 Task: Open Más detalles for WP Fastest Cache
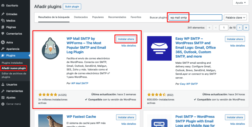129,124
